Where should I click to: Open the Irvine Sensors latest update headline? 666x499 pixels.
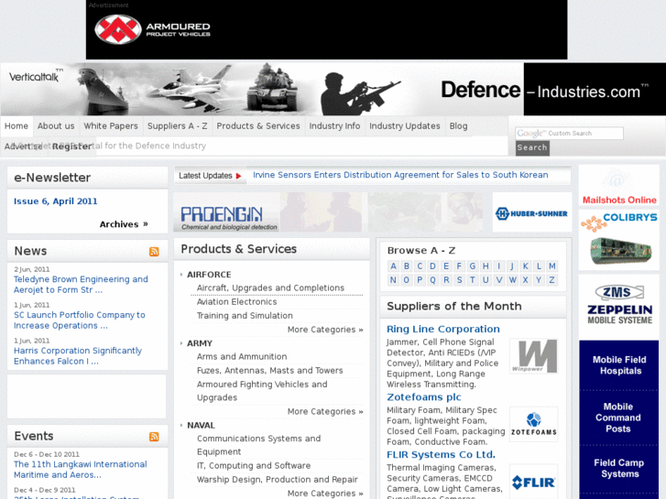tap(400, 175)
